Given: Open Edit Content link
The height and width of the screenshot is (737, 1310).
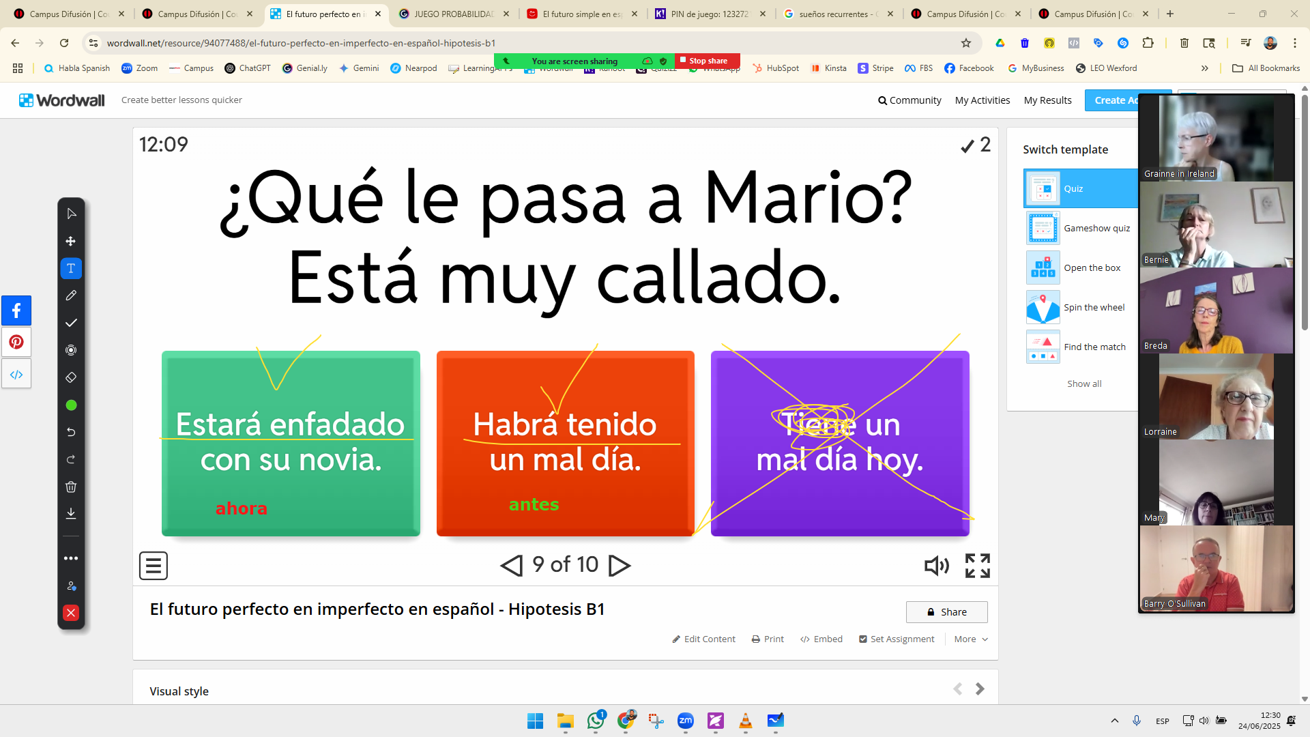Looking at the screenshot, I should click(704, 639).
